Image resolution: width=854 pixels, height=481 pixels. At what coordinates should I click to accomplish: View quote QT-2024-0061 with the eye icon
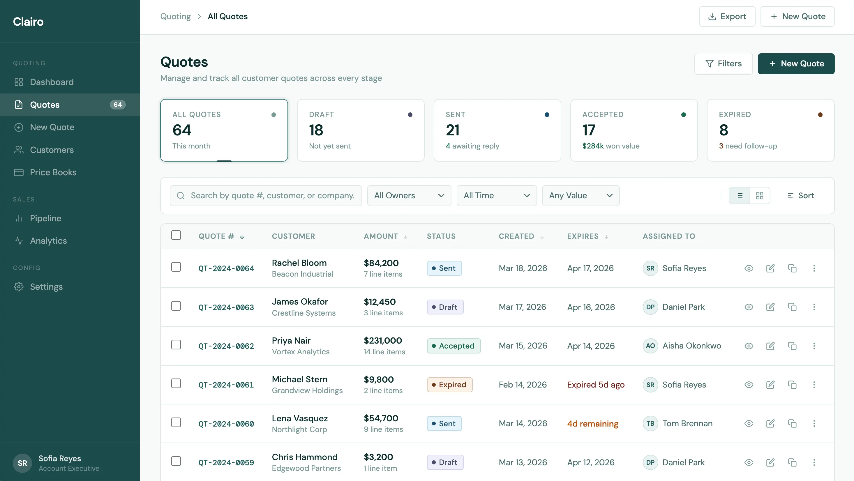pos(749,385)
